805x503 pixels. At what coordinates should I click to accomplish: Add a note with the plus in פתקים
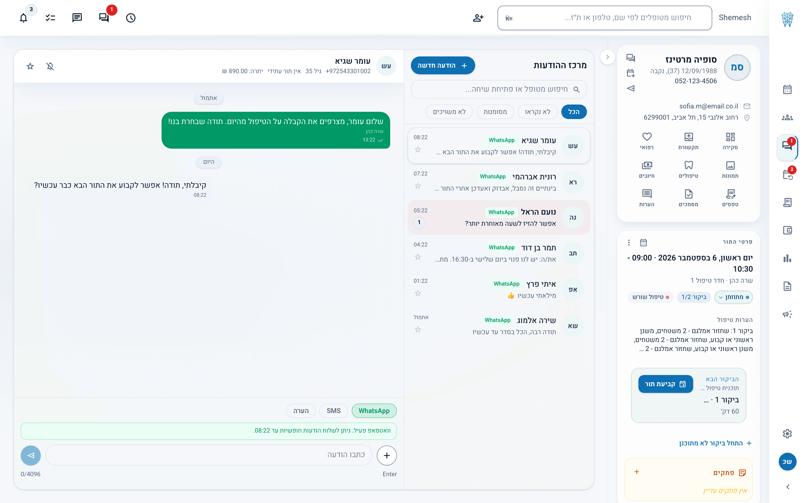(637, 472)
